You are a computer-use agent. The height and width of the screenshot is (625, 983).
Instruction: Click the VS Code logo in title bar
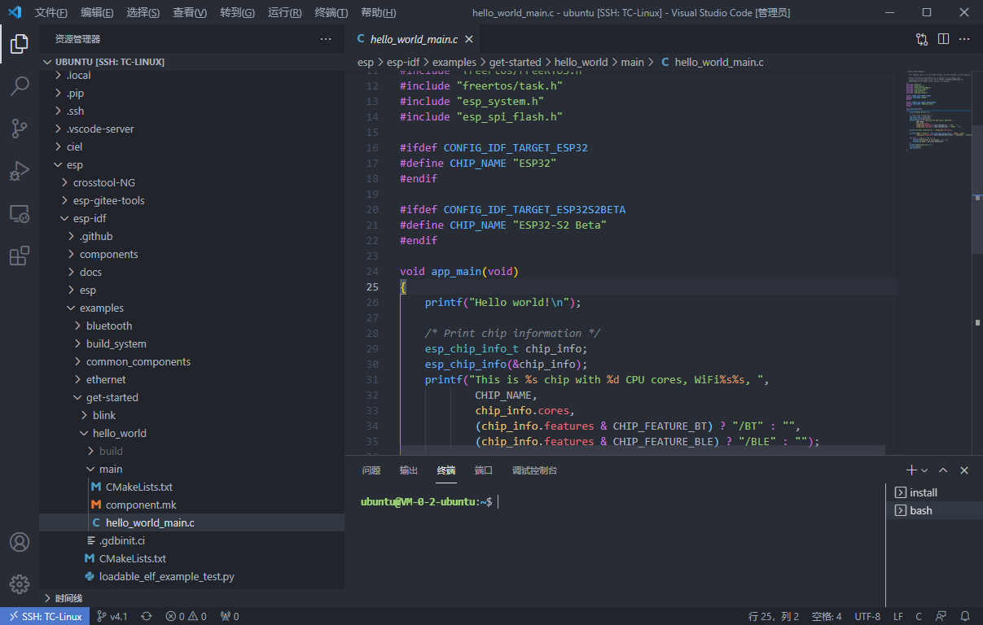point(14,12)
